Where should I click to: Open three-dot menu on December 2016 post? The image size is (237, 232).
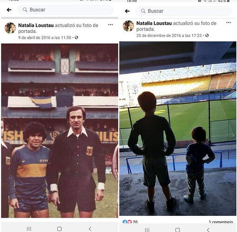pos(229,23)
